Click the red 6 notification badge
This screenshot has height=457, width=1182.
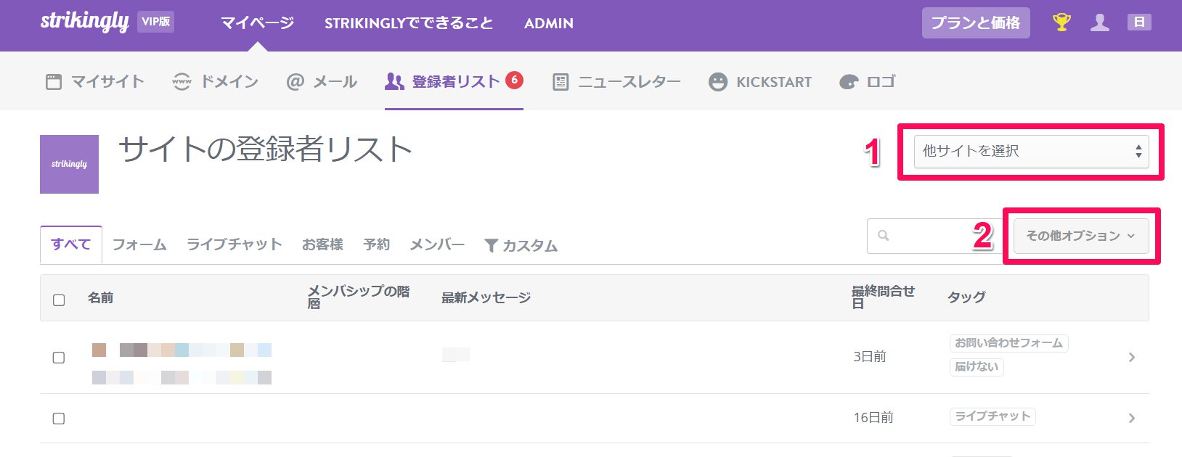(x=514, y=80)
